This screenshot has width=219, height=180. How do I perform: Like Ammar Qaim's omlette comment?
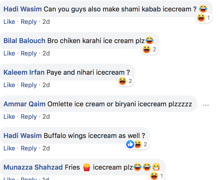coord(9,117)
